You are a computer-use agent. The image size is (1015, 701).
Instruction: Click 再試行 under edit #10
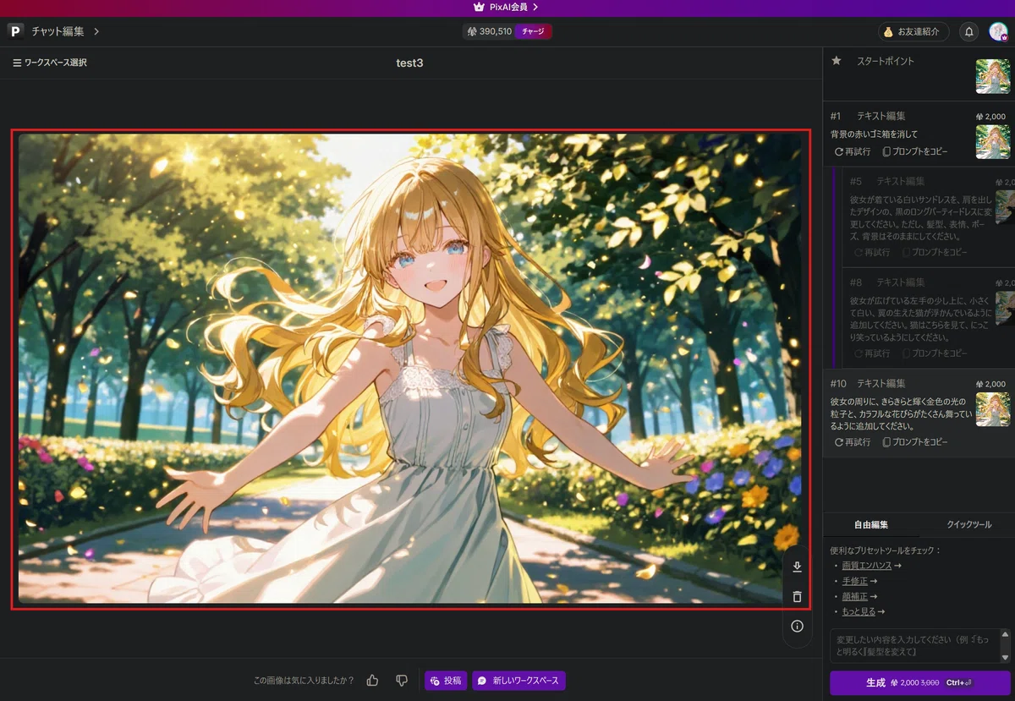[852, 442]
